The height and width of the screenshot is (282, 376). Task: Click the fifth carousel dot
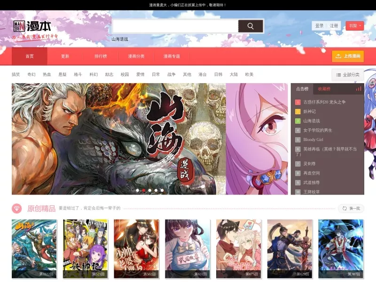[162, 190]
